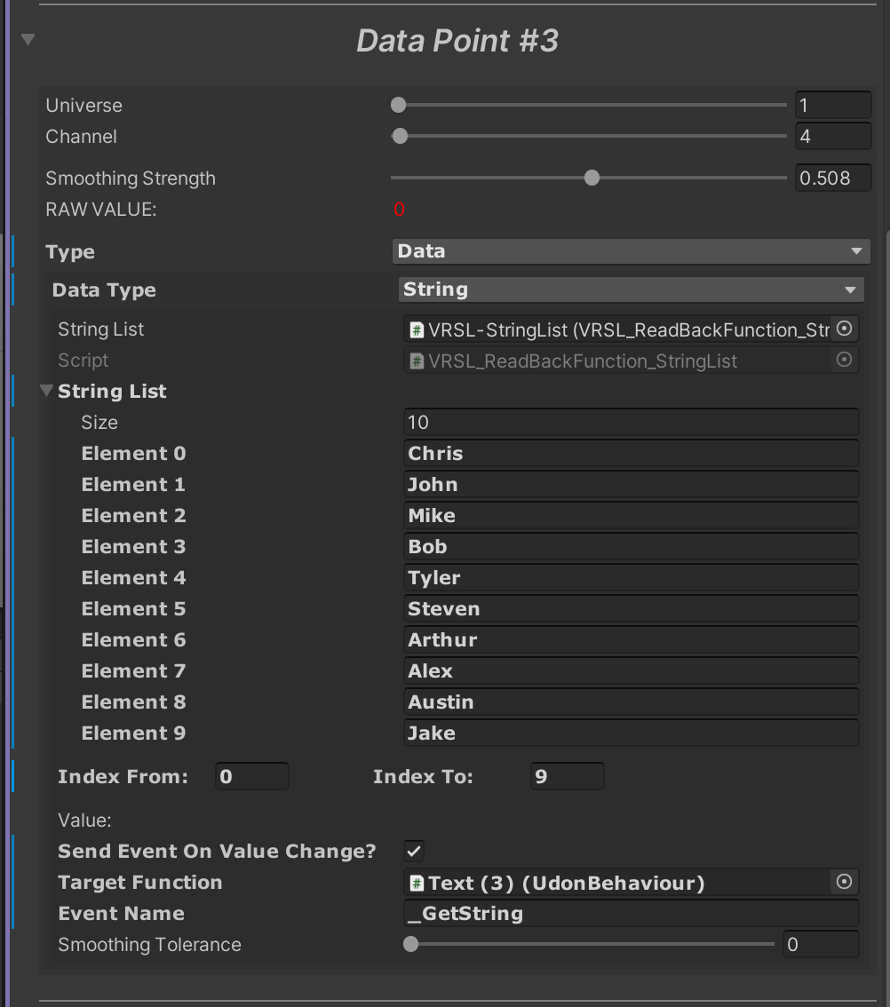Open object picker for Target Function field
890x1007 pixels.
click(845, 883)
